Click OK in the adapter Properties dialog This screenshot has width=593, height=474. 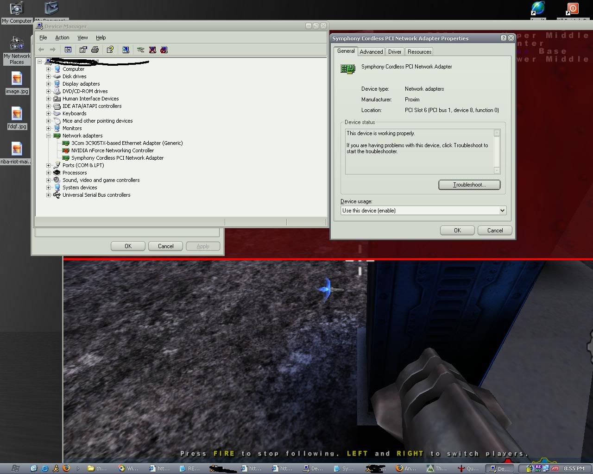[x=457, y=231]
